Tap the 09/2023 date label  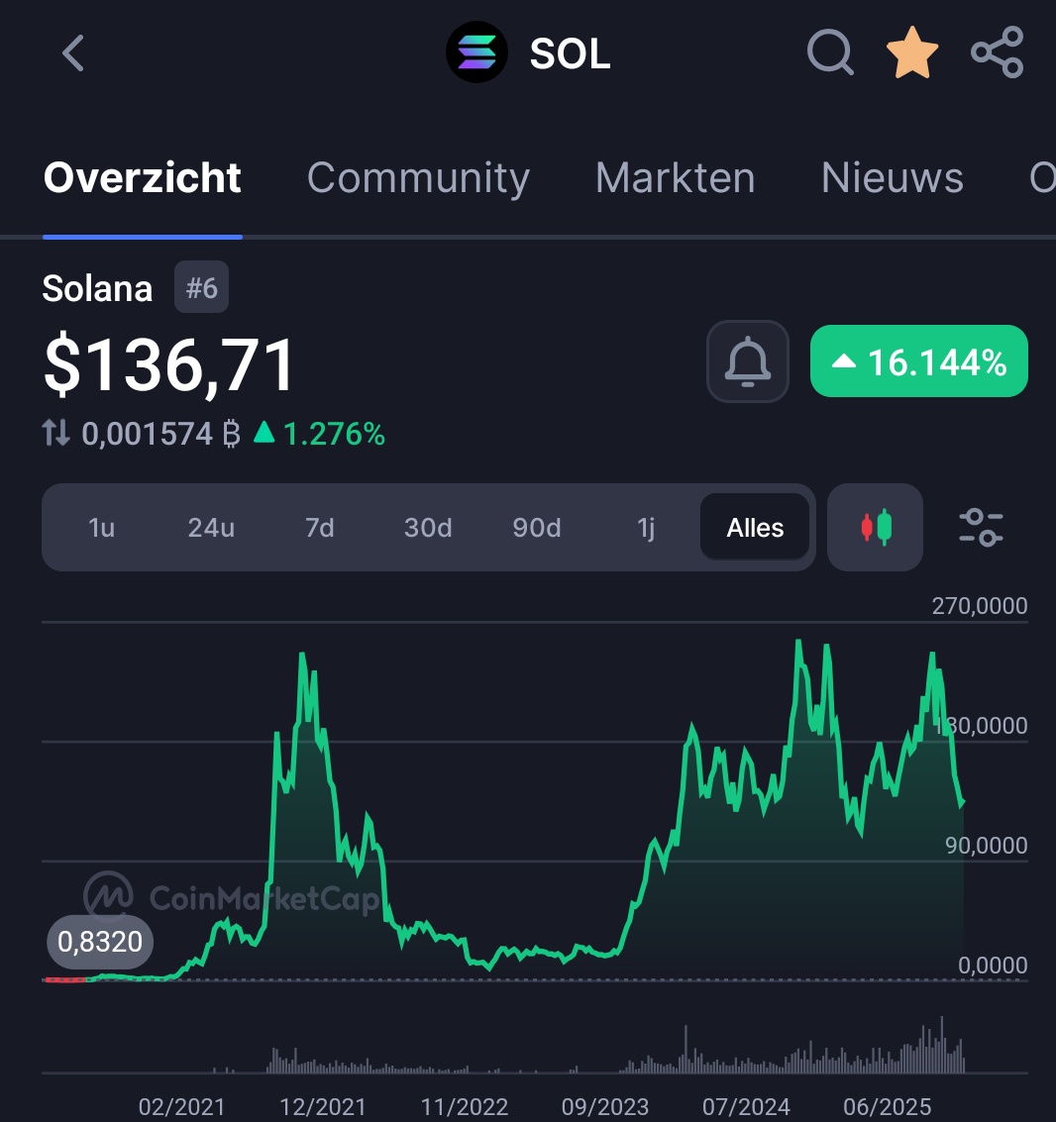pos(605,1107)
